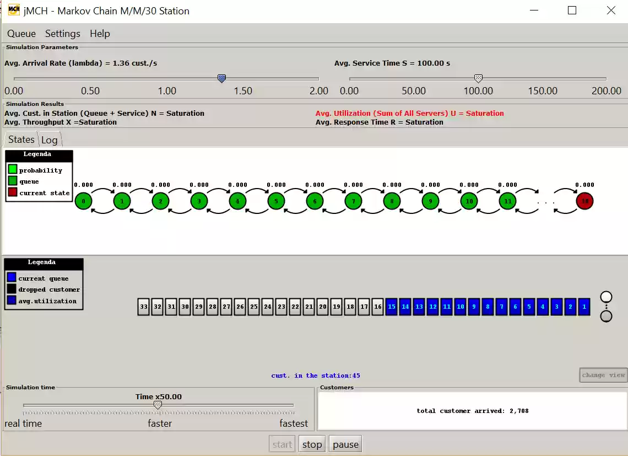
Task: Select green state node 5 in the chain
Action: 276,201
